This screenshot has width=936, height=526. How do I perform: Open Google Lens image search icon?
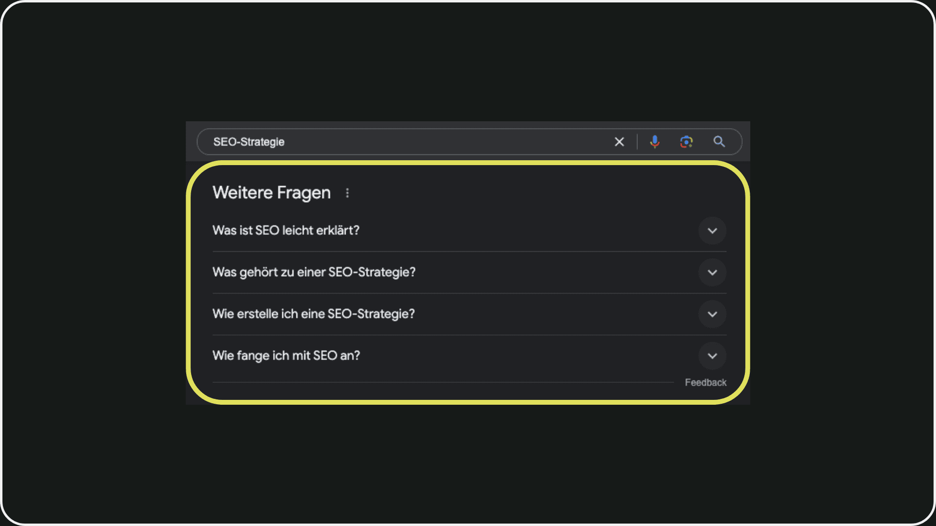point(686,142)
